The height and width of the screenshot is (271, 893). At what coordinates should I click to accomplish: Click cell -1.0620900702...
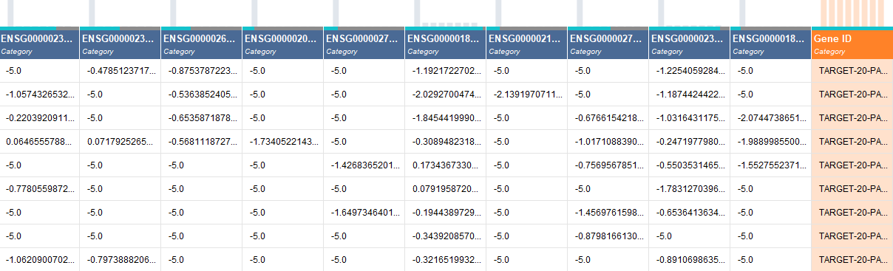point(39,260)
